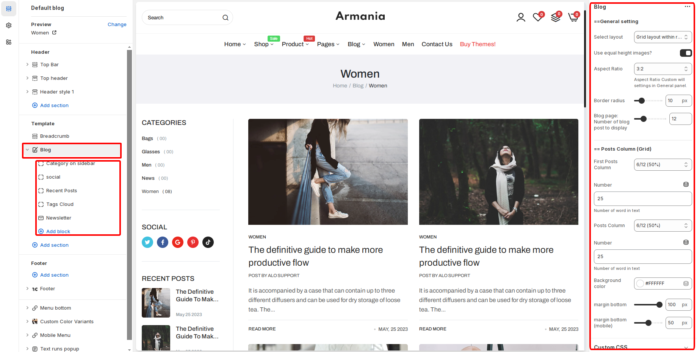
Task: Expand the Top header section
Action: [27, 78]
